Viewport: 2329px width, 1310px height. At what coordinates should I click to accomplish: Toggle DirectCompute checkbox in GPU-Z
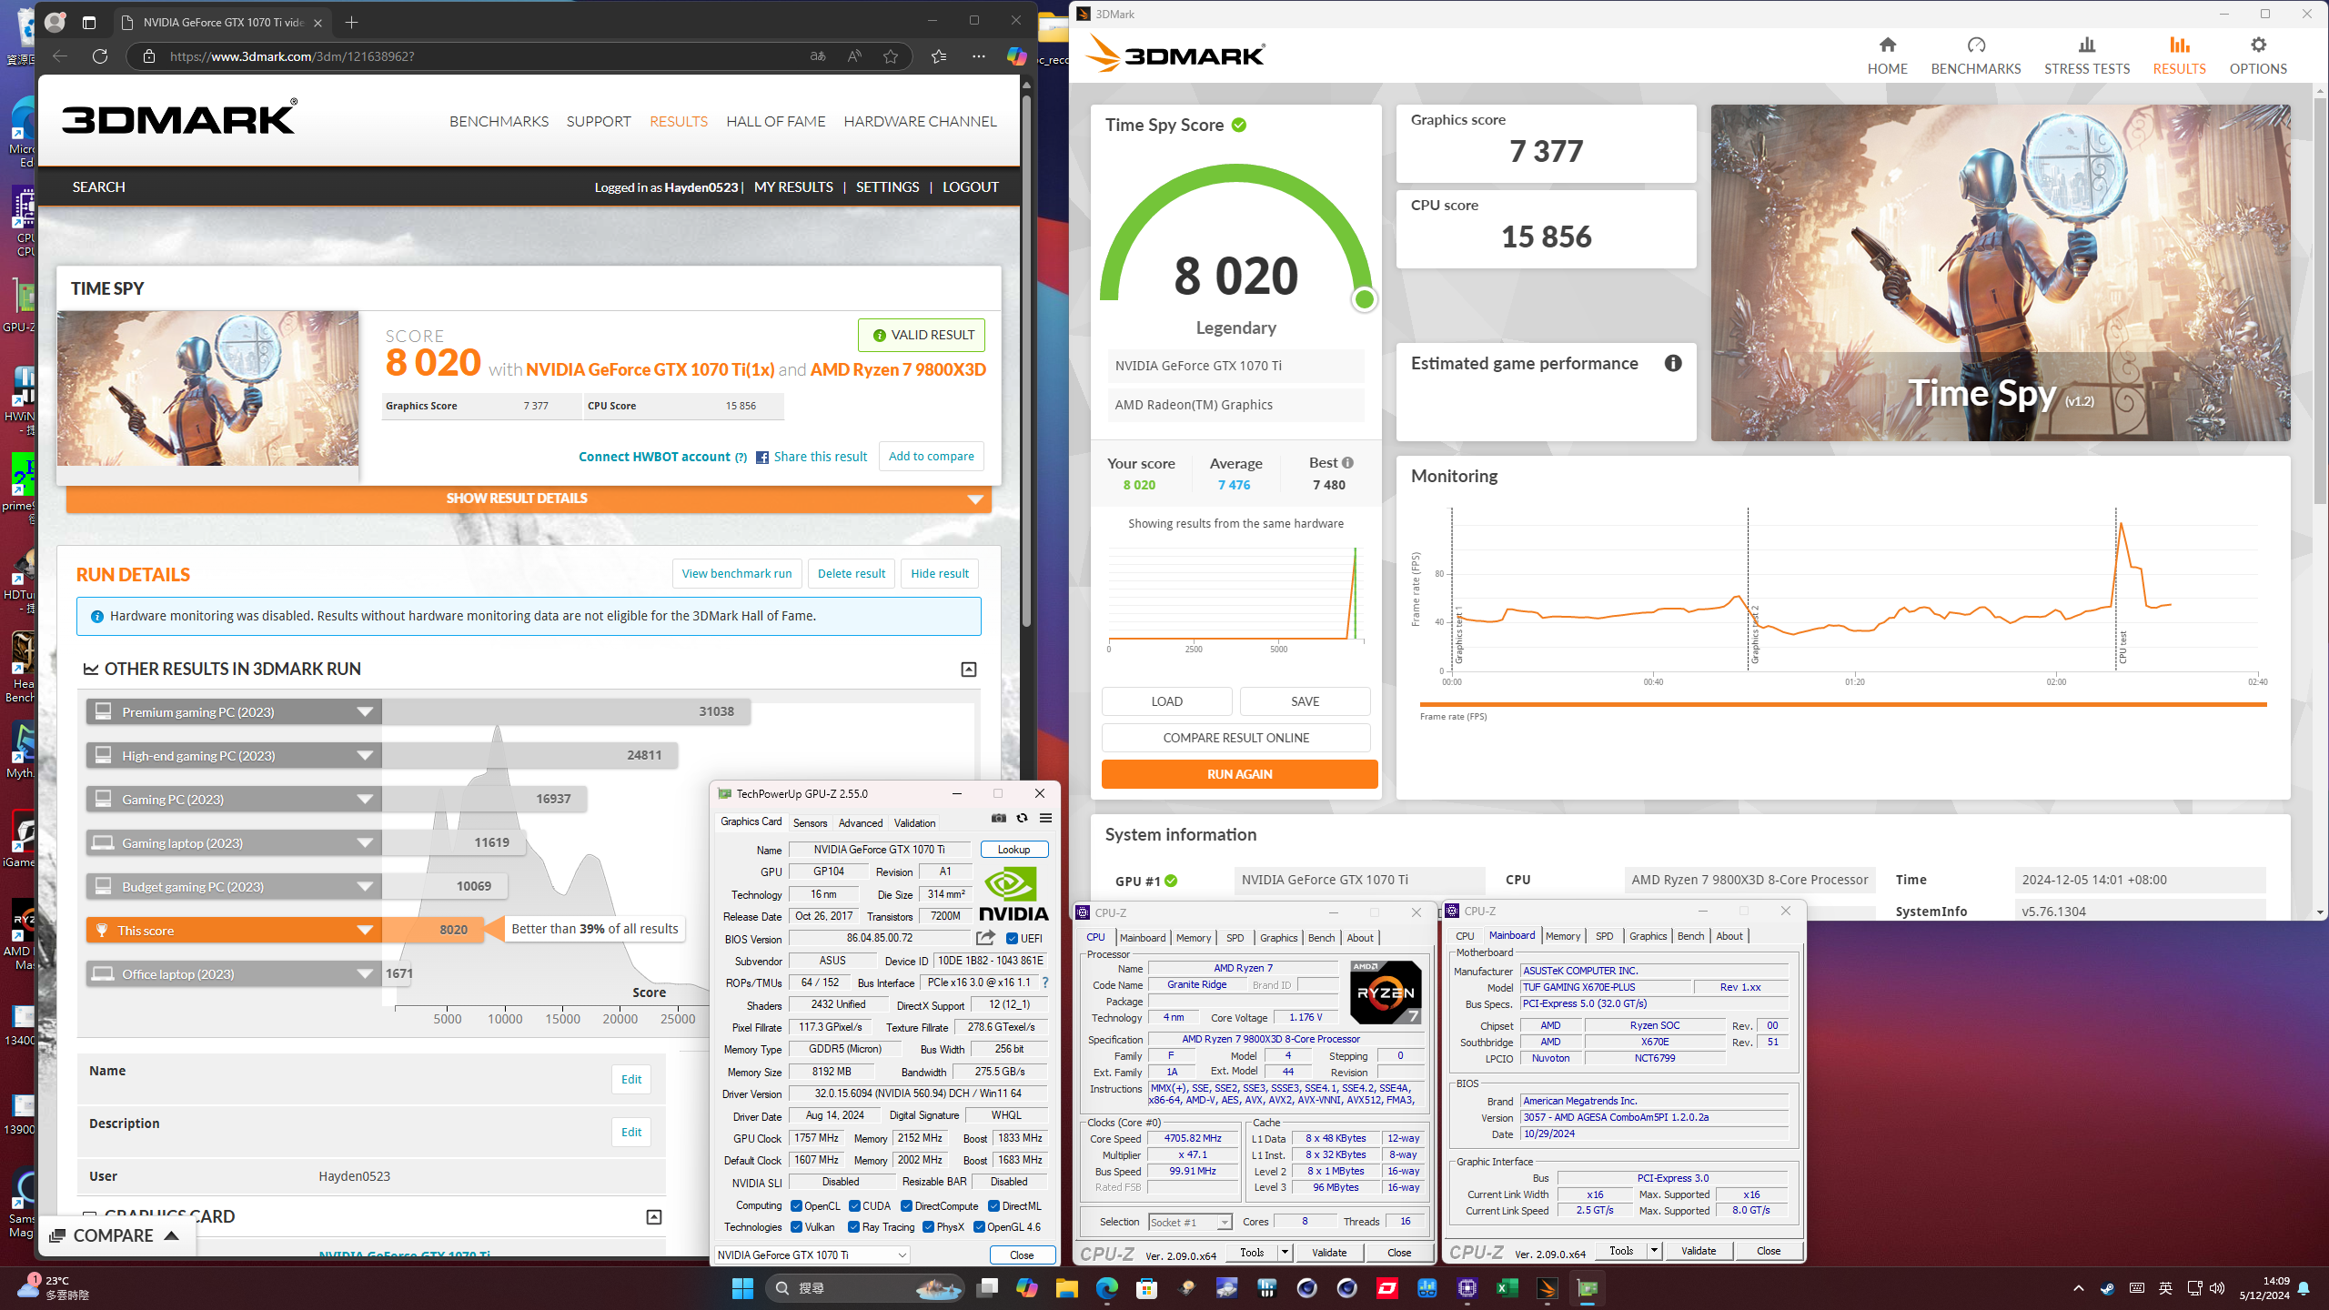906,1206
